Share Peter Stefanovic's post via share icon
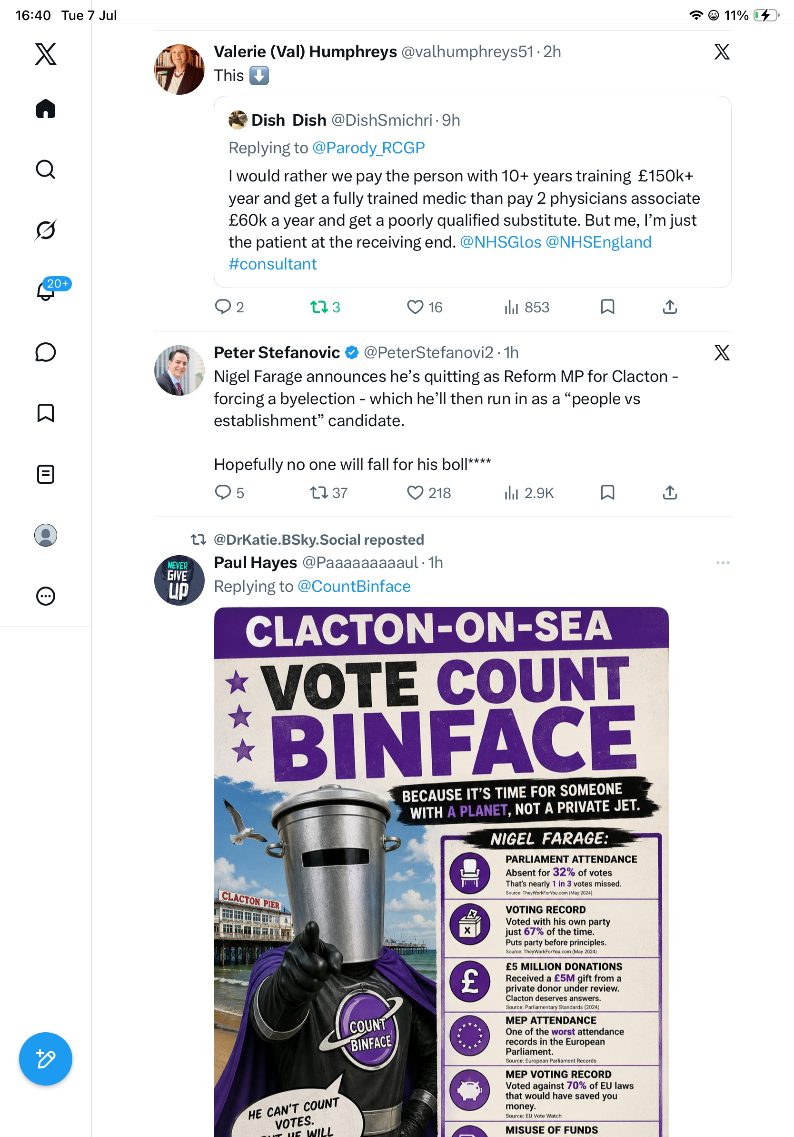Image resolution: width=794 pixels, height=1137 pixels. coord(669,492)
